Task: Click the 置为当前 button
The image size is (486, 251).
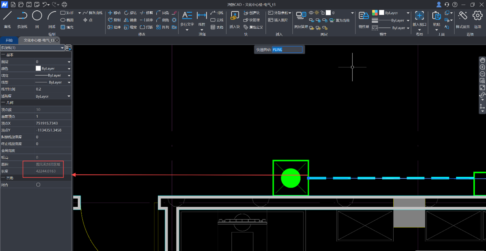Action: (x=339, y=20)
